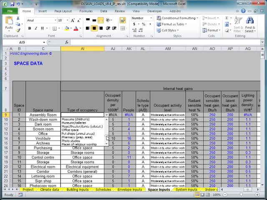Toggle Underline formatting
This screenshot has width=267, height=200.
click(x=42, y=28)
